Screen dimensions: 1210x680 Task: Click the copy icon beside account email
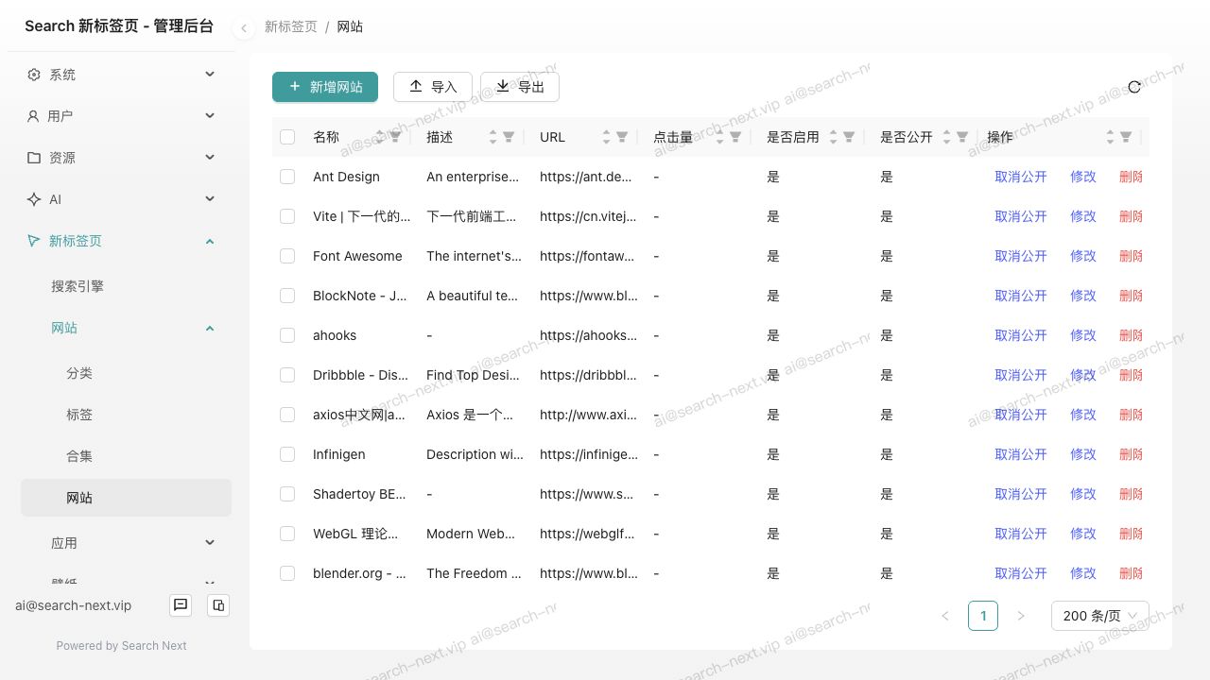pos(218,605)
